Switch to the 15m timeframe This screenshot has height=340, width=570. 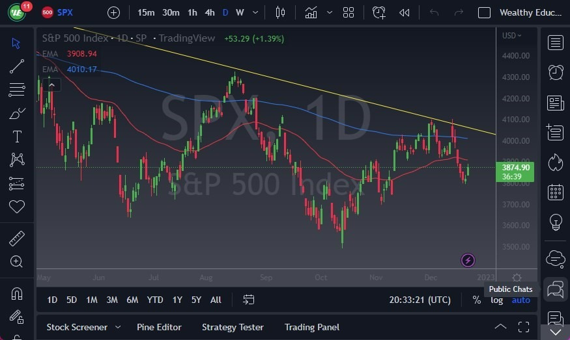146,13
